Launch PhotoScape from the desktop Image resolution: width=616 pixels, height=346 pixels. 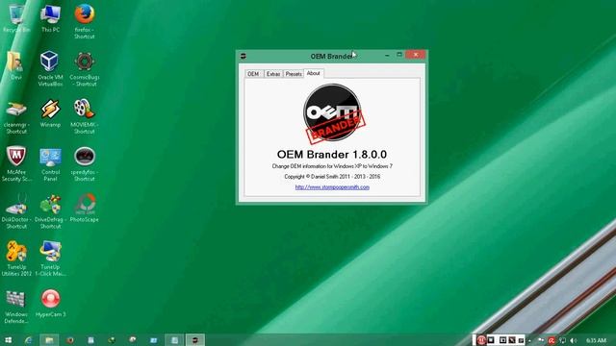(85, 209)
